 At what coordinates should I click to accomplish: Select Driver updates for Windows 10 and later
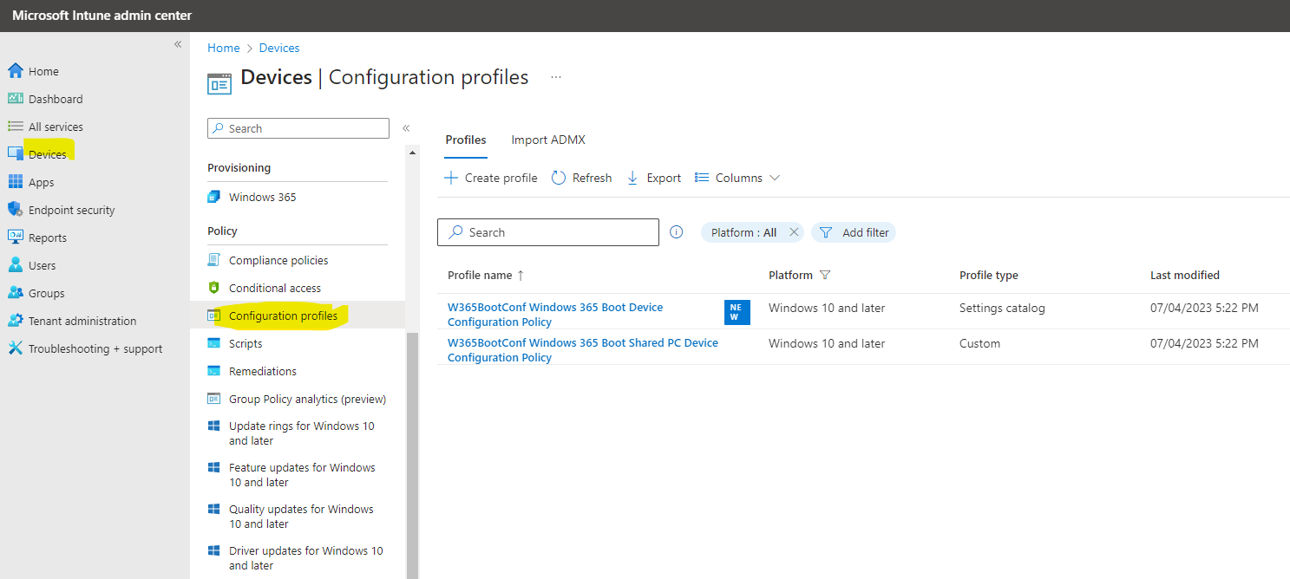pyautogui.click(x=305, y=558)
